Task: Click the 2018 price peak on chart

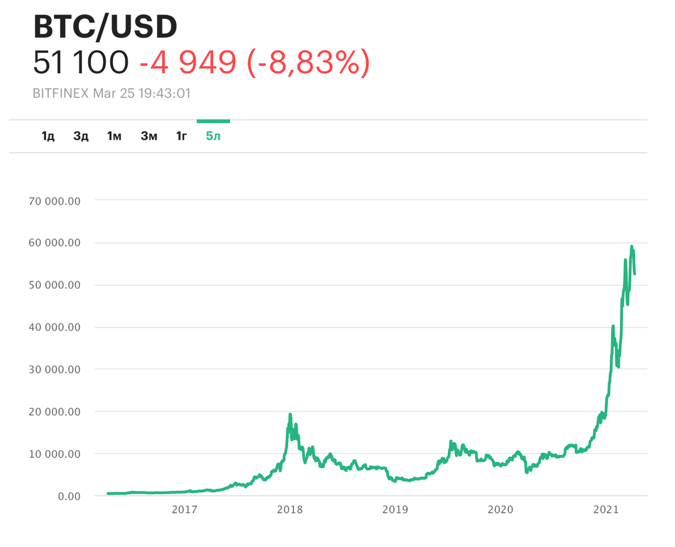Action: (290, 415)
